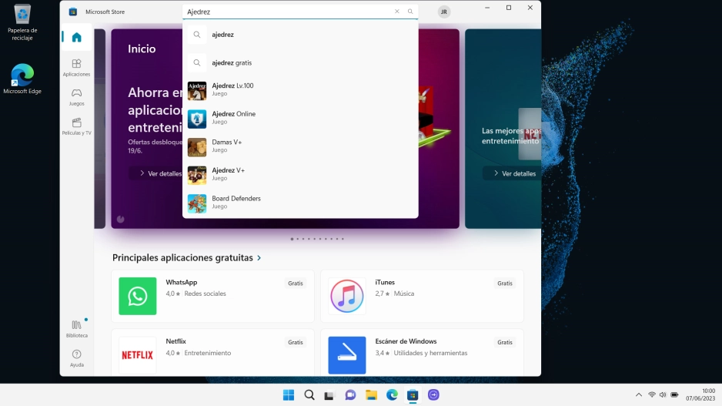The height and width of the screenshot is (406, 722).
Task: Open the Home (Inicio) sidebar icon
Action: 76,37
